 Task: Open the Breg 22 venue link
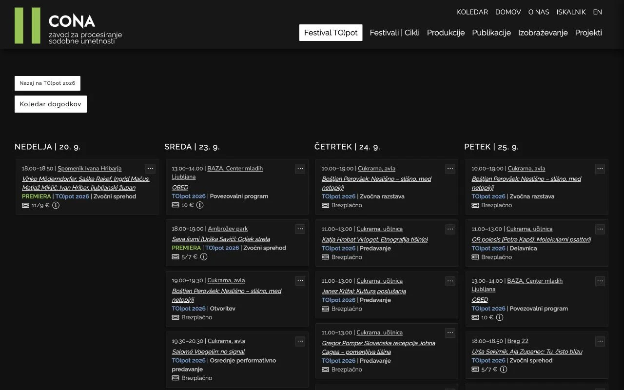pos(518,341)
